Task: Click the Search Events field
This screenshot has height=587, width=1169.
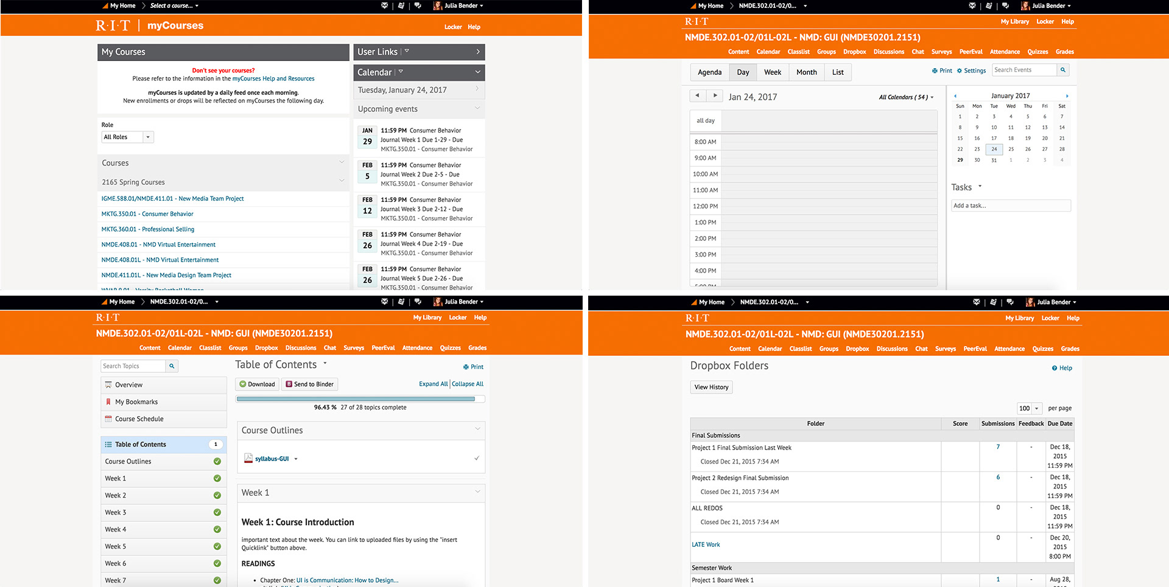Action: [x=1025, y=70]
